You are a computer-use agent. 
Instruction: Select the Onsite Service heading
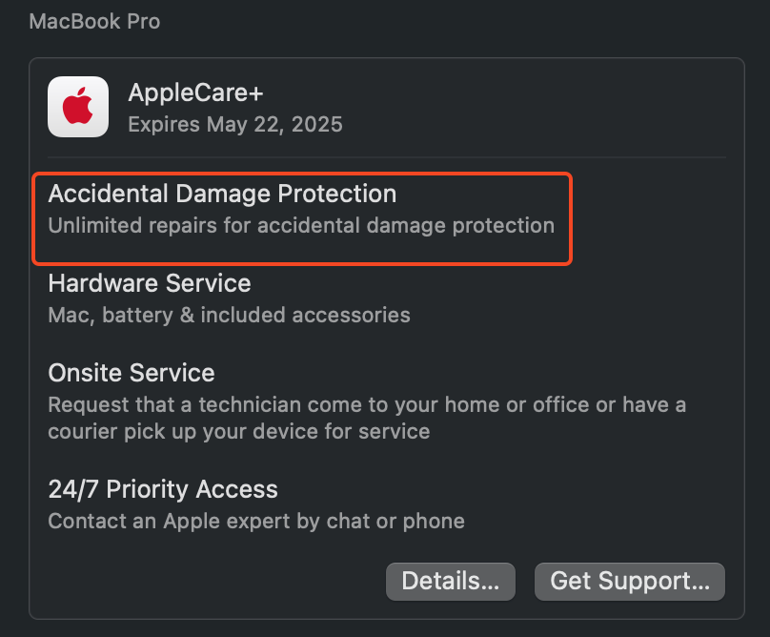pos(131,372)
